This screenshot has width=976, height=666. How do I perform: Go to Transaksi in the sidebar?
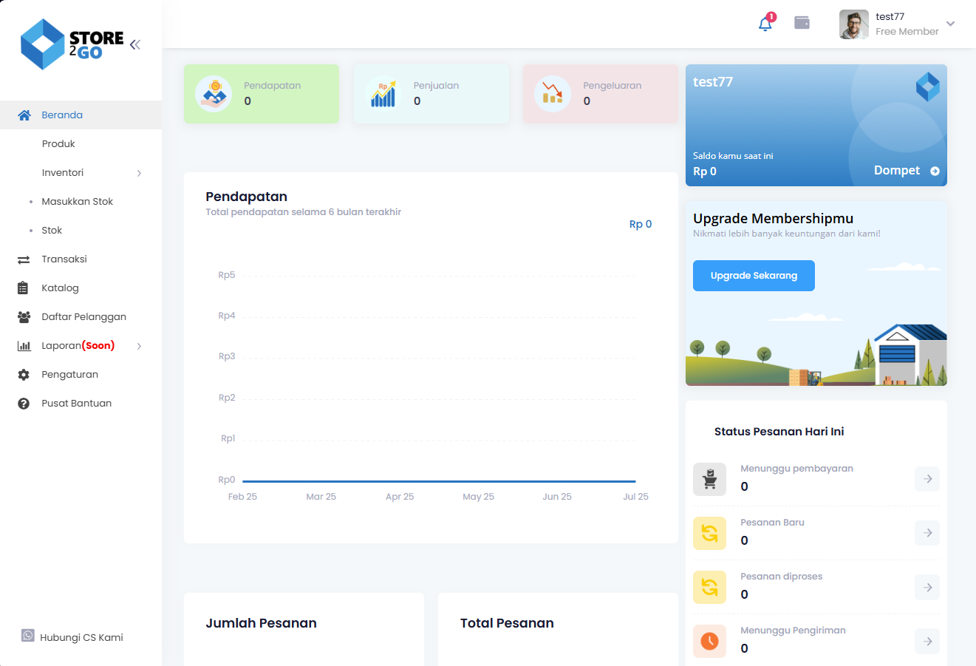(x=64, y=259)
